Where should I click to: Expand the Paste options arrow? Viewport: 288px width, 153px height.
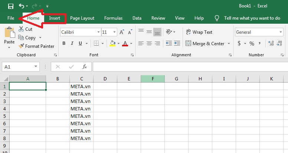coord(9,48)
